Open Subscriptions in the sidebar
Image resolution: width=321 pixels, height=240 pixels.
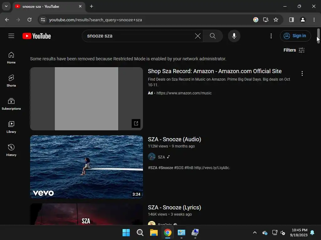(x=11, y=104)
